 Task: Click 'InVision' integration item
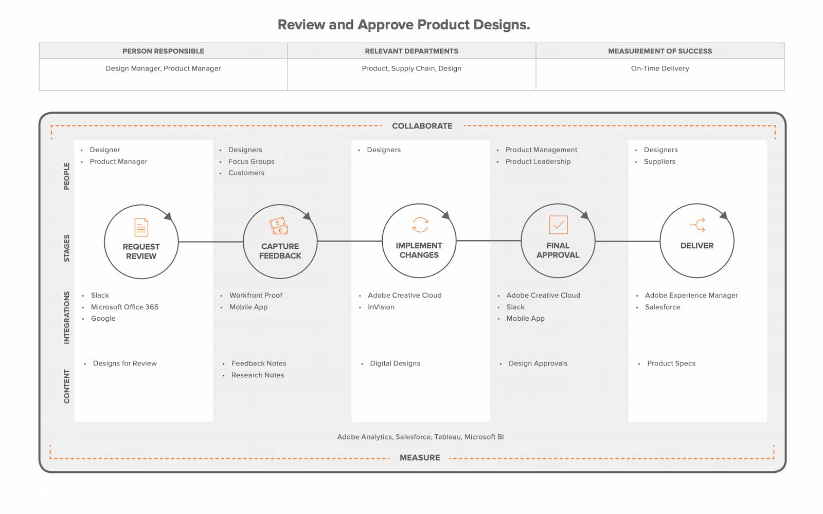point(381,307)
